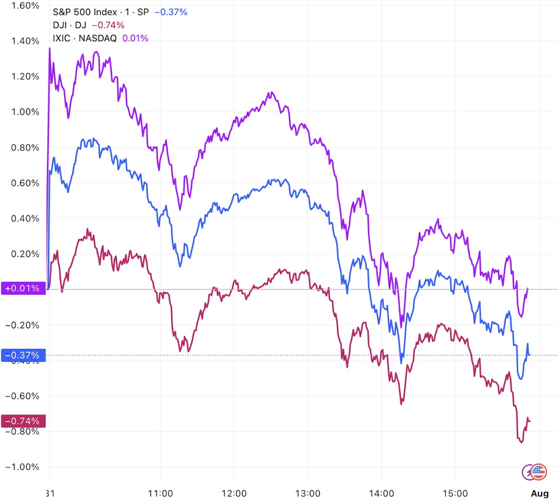Image resolution: width=558 pixels, height=502 pixels.
Task: Click the red −0.74% value in legend
Action: pyautogui.click(x=108, y=25)
